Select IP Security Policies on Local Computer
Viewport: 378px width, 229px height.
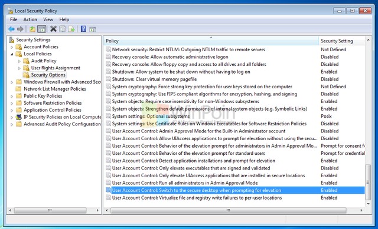[x=62, y=117]
